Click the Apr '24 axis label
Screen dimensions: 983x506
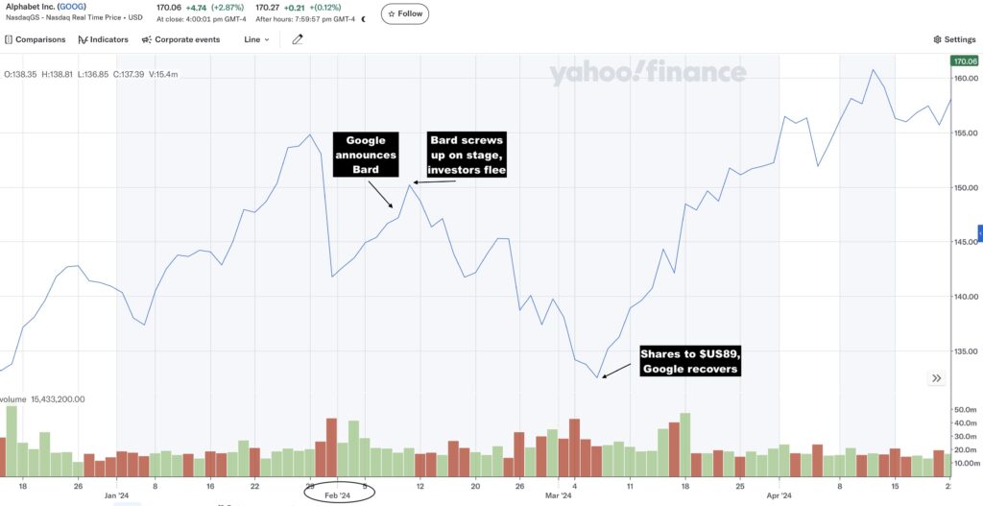click(x=779, y=495)
